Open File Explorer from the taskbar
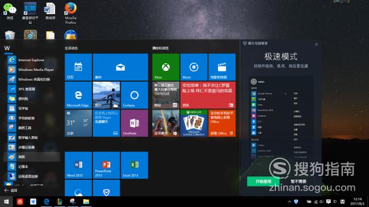369x207 pixels. [x=86, y=201]
